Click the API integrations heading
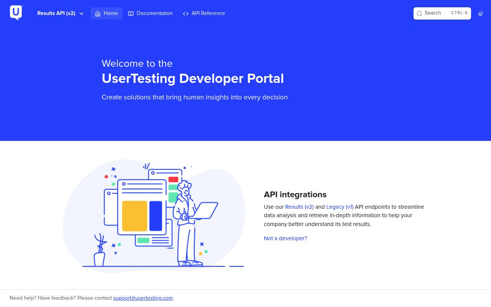 pos(295,194)
